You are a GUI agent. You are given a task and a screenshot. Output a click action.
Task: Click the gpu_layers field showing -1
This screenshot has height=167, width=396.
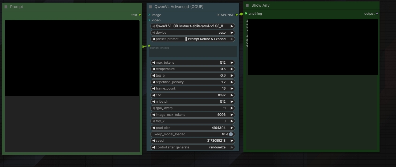coord(193,108)
